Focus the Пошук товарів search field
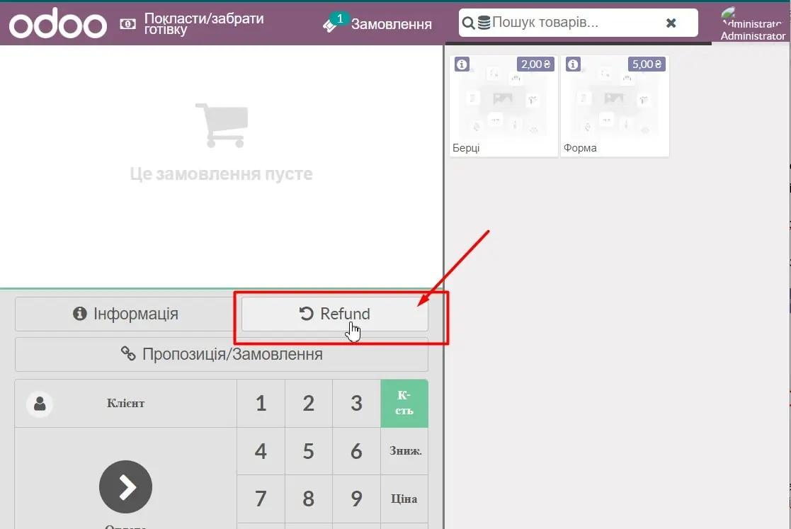The width and height of the screenshot is (791, 529). 574,23
